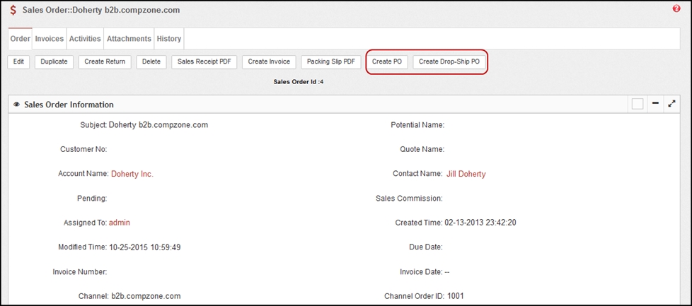This screenshot has height=306, width=692.
Task: Select the Due Date label
Action: (x=426, y=247)
